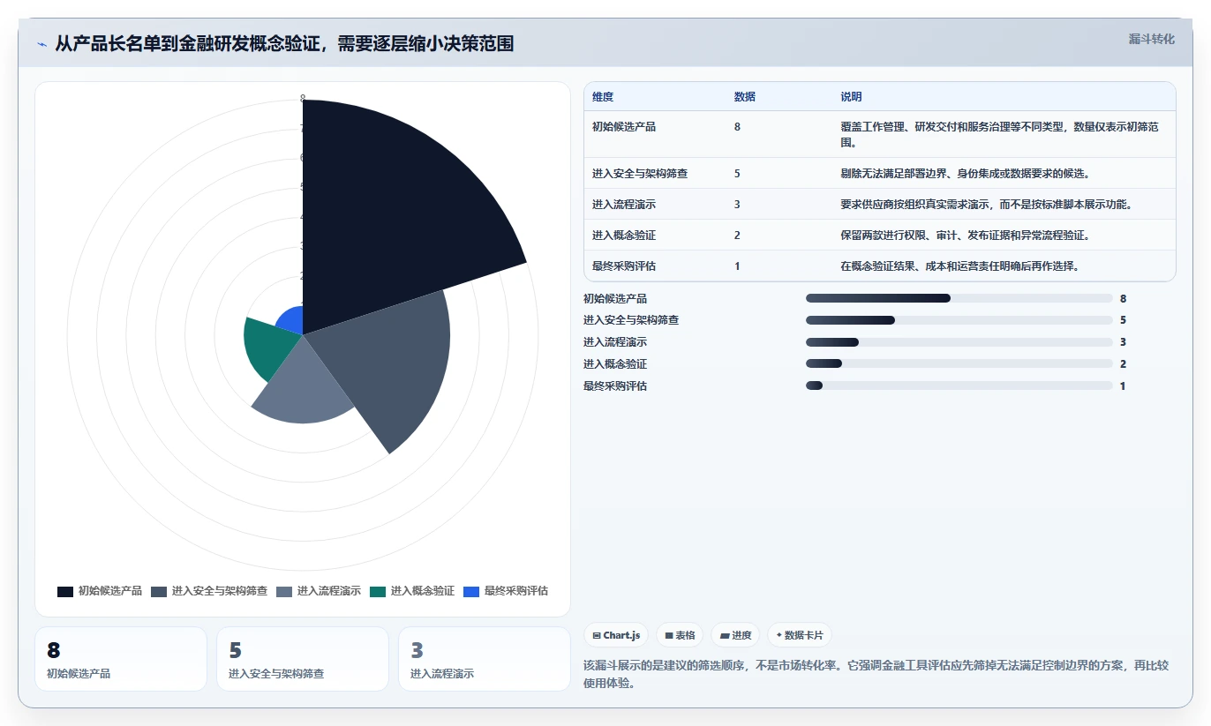Select table cell 进入概念验证
Screen dimensions: 1211x726
(624, 236)
